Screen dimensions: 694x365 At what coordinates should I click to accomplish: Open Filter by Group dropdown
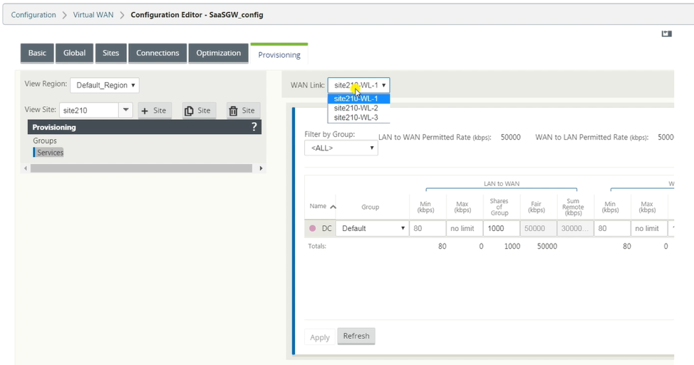point(341,148)
